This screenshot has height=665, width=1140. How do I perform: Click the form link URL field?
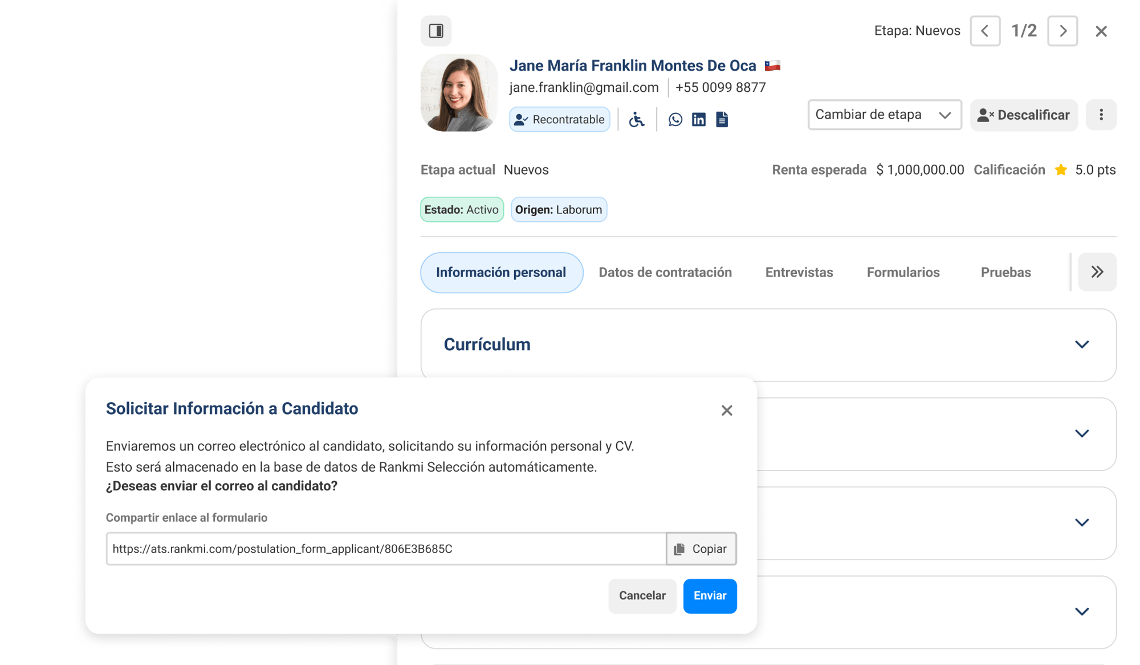point(385,549)
